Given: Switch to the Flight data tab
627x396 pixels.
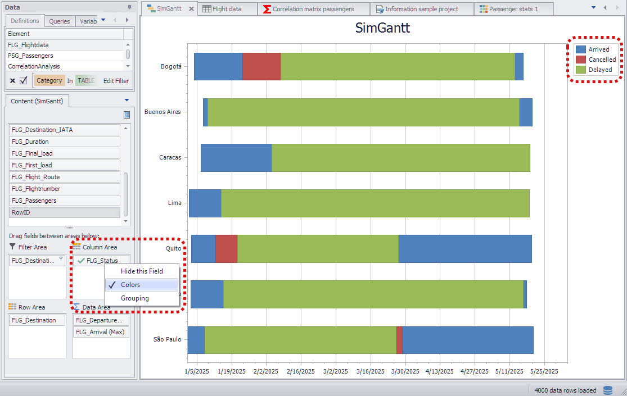Looking at the screenshot, I should (x=227, y=9).
